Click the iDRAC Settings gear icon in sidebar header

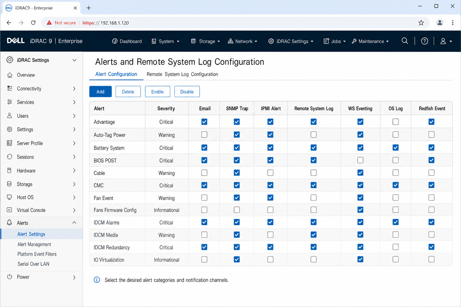10,60
